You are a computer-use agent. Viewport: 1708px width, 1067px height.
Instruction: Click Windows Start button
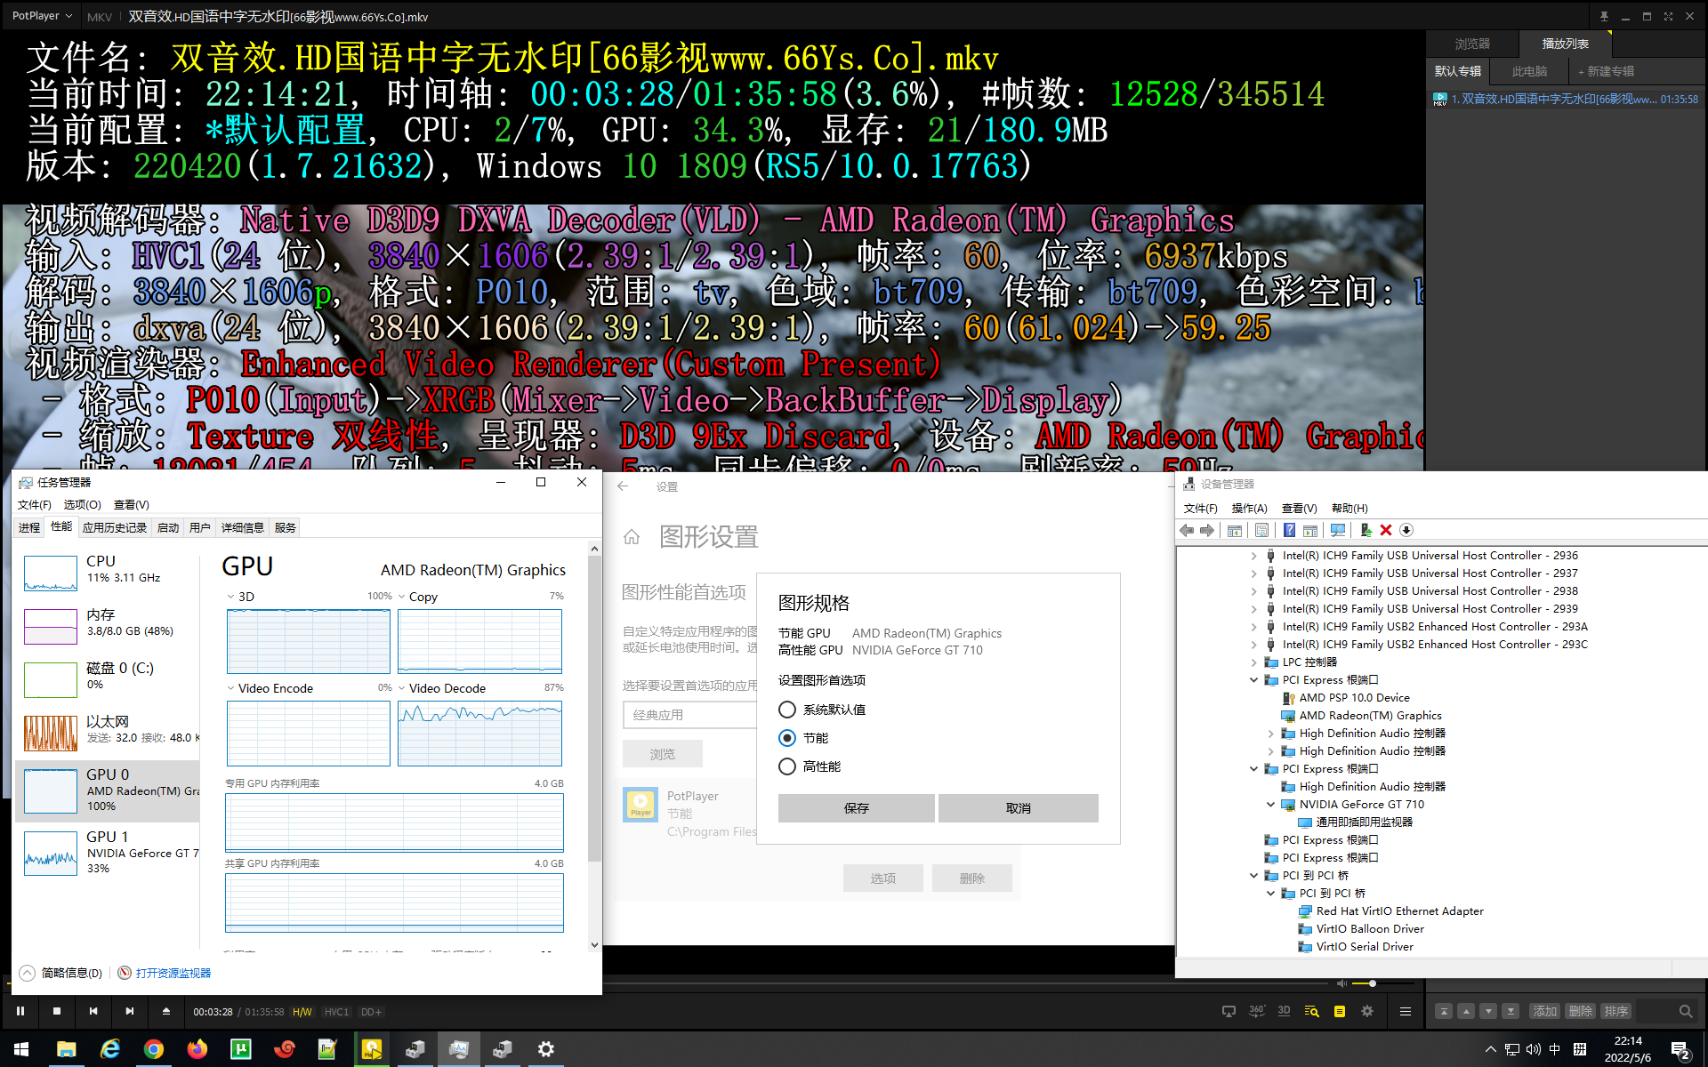pyautogui.click(x=21, y=1049)
